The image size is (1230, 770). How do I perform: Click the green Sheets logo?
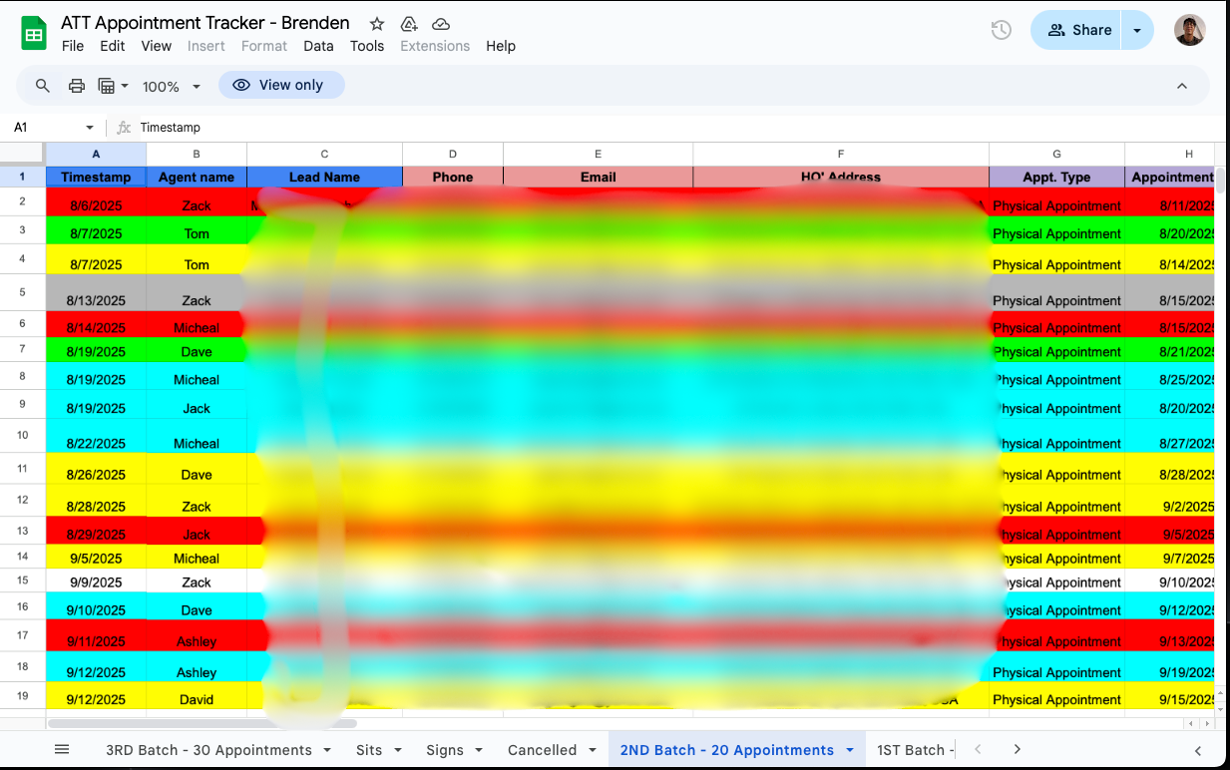[x=34, y=32]
